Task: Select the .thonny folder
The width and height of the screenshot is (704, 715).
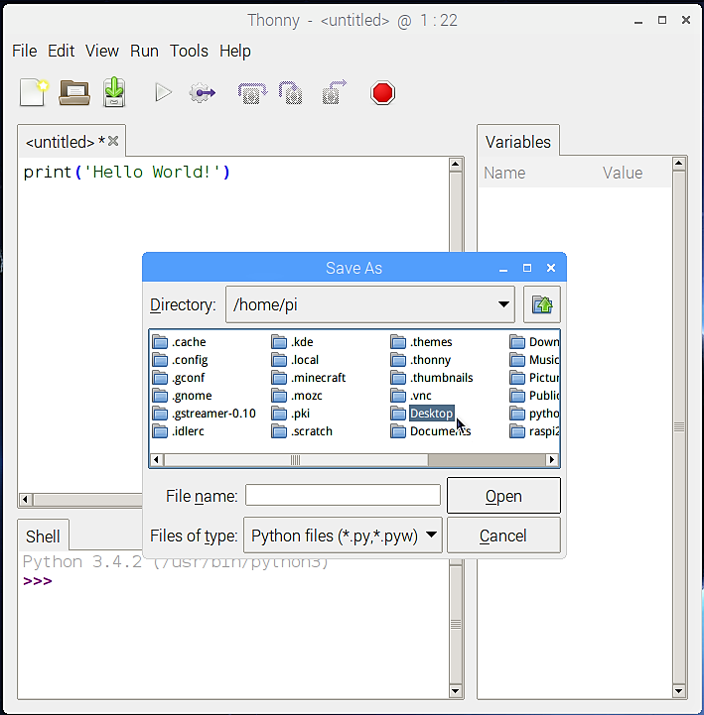Action: coord(421,360)
